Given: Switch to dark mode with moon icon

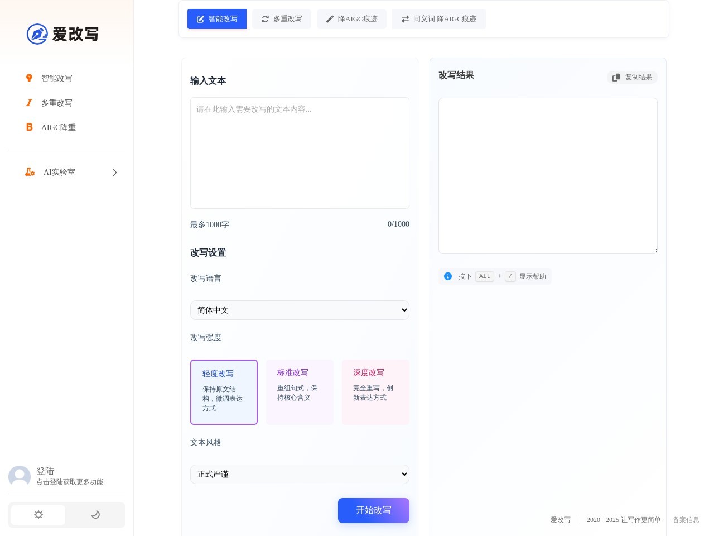Looking at the screenshot, I should [x=95, y=515].
